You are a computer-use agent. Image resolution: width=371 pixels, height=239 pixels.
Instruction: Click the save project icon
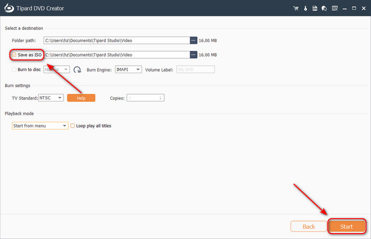(315, 8)
